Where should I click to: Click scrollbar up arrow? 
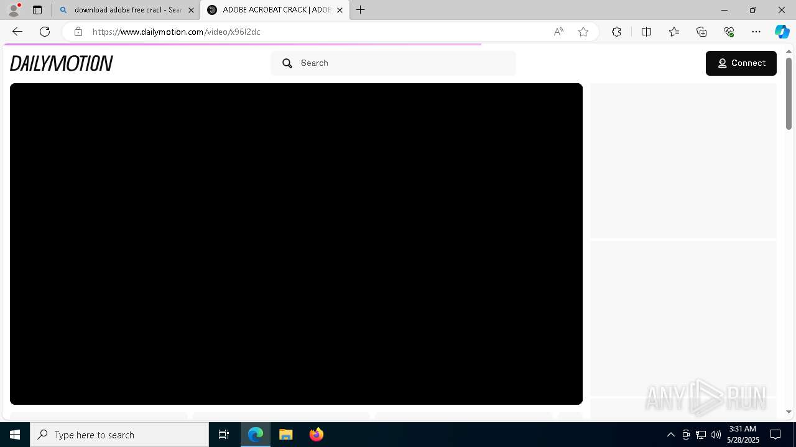(x=789, y=51)
